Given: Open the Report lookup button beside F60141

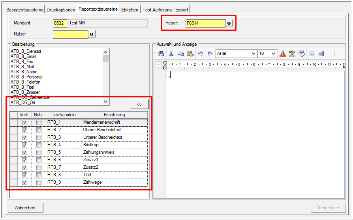Looking at the screenshot, I should [x=229, y=23].
